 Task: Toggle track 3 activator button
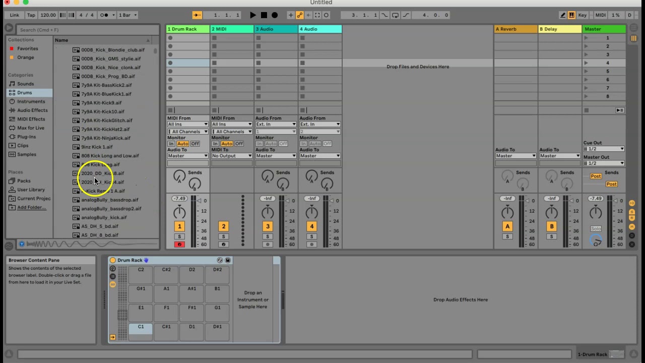[268, 227]
